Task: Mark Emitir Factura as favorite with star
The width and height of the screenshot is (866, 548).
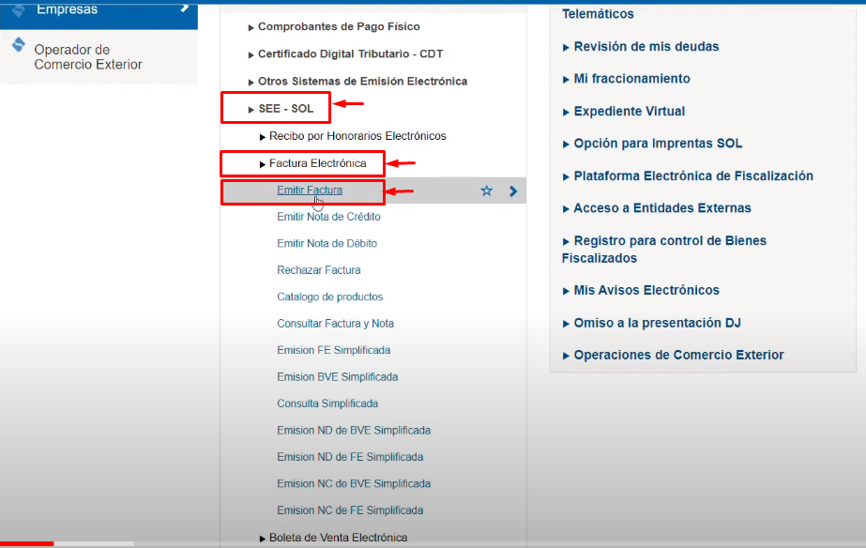Action: (487, 191)
